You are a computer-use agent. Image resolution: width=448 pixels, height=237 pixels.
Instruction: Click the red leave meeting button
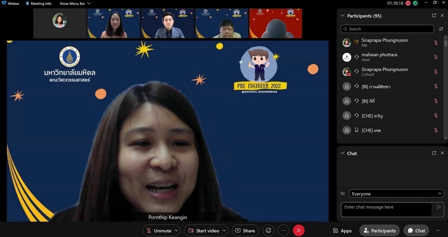click(x=298, y=230)
